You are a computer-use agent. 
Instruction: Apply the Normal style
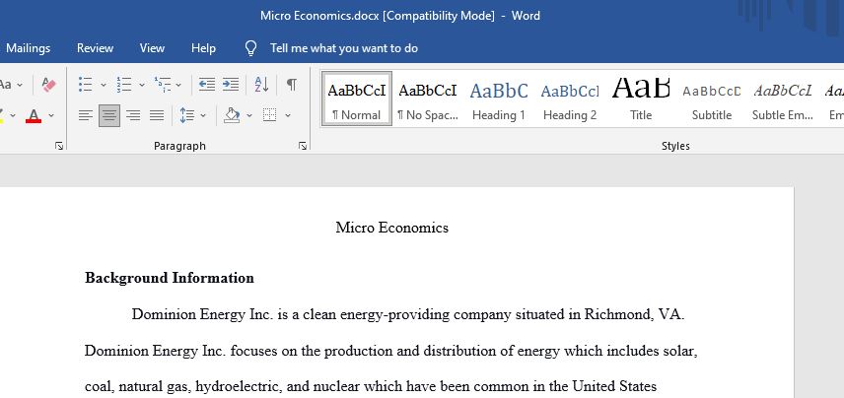click(356, 99)
